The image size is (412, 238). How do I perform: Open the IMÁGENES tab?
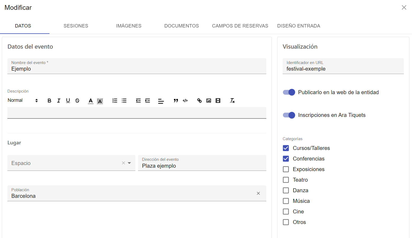129,26
